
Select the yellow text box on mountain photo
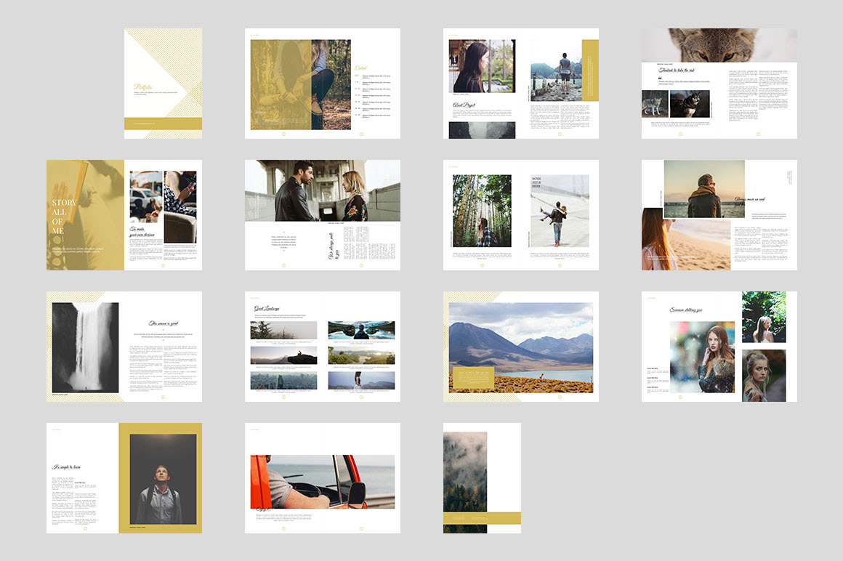pos(472,378)
